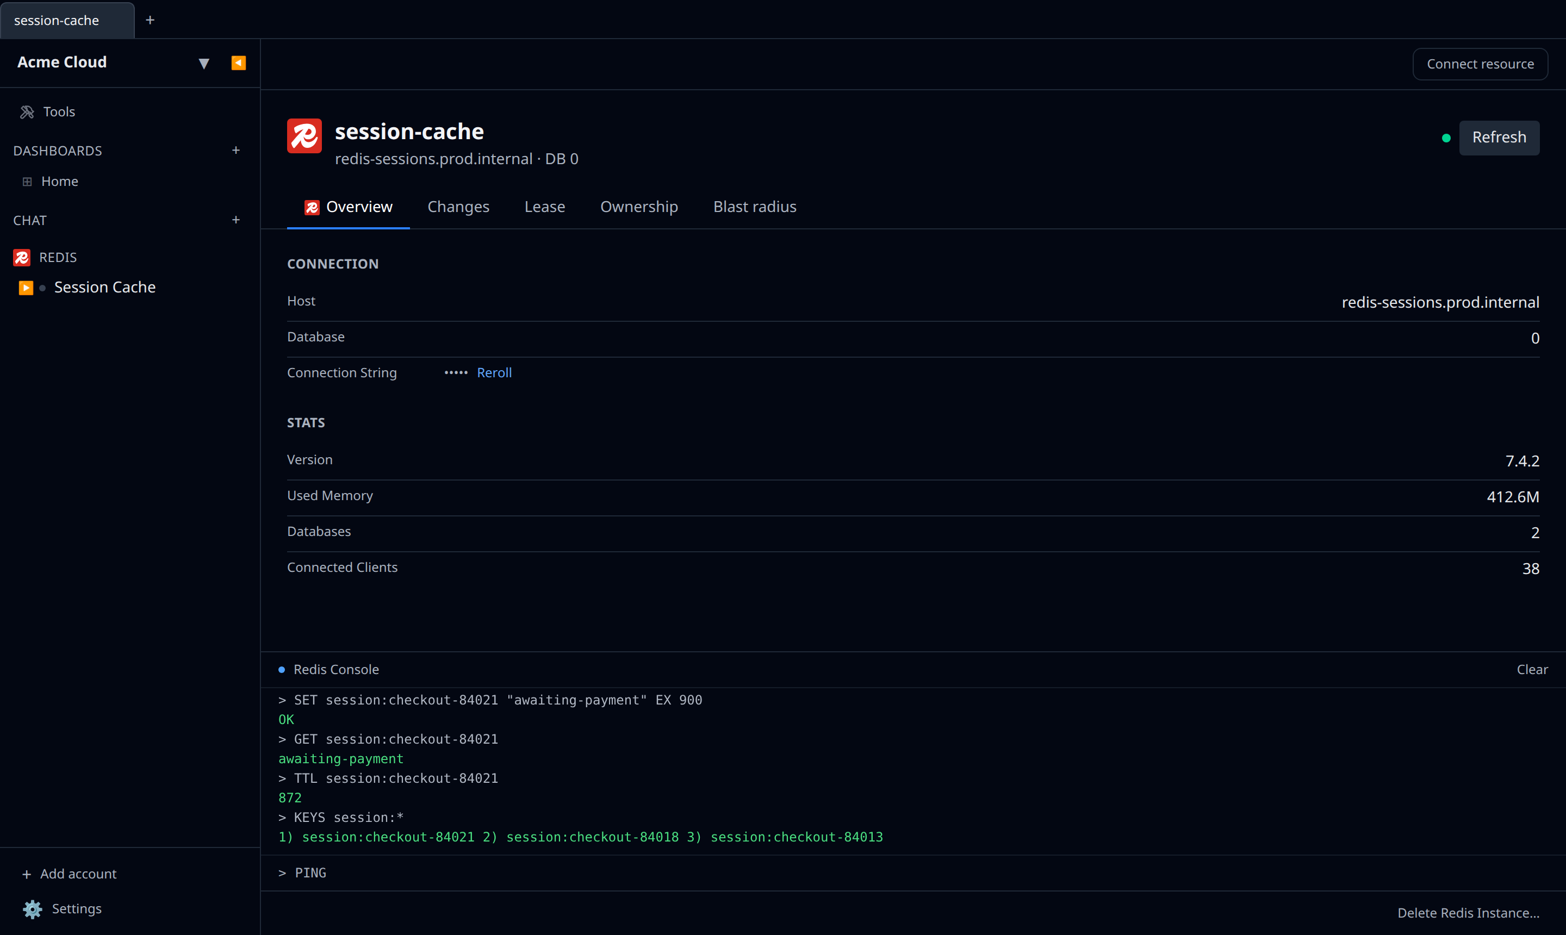Reroll the connection string

[x=494, y=372]
